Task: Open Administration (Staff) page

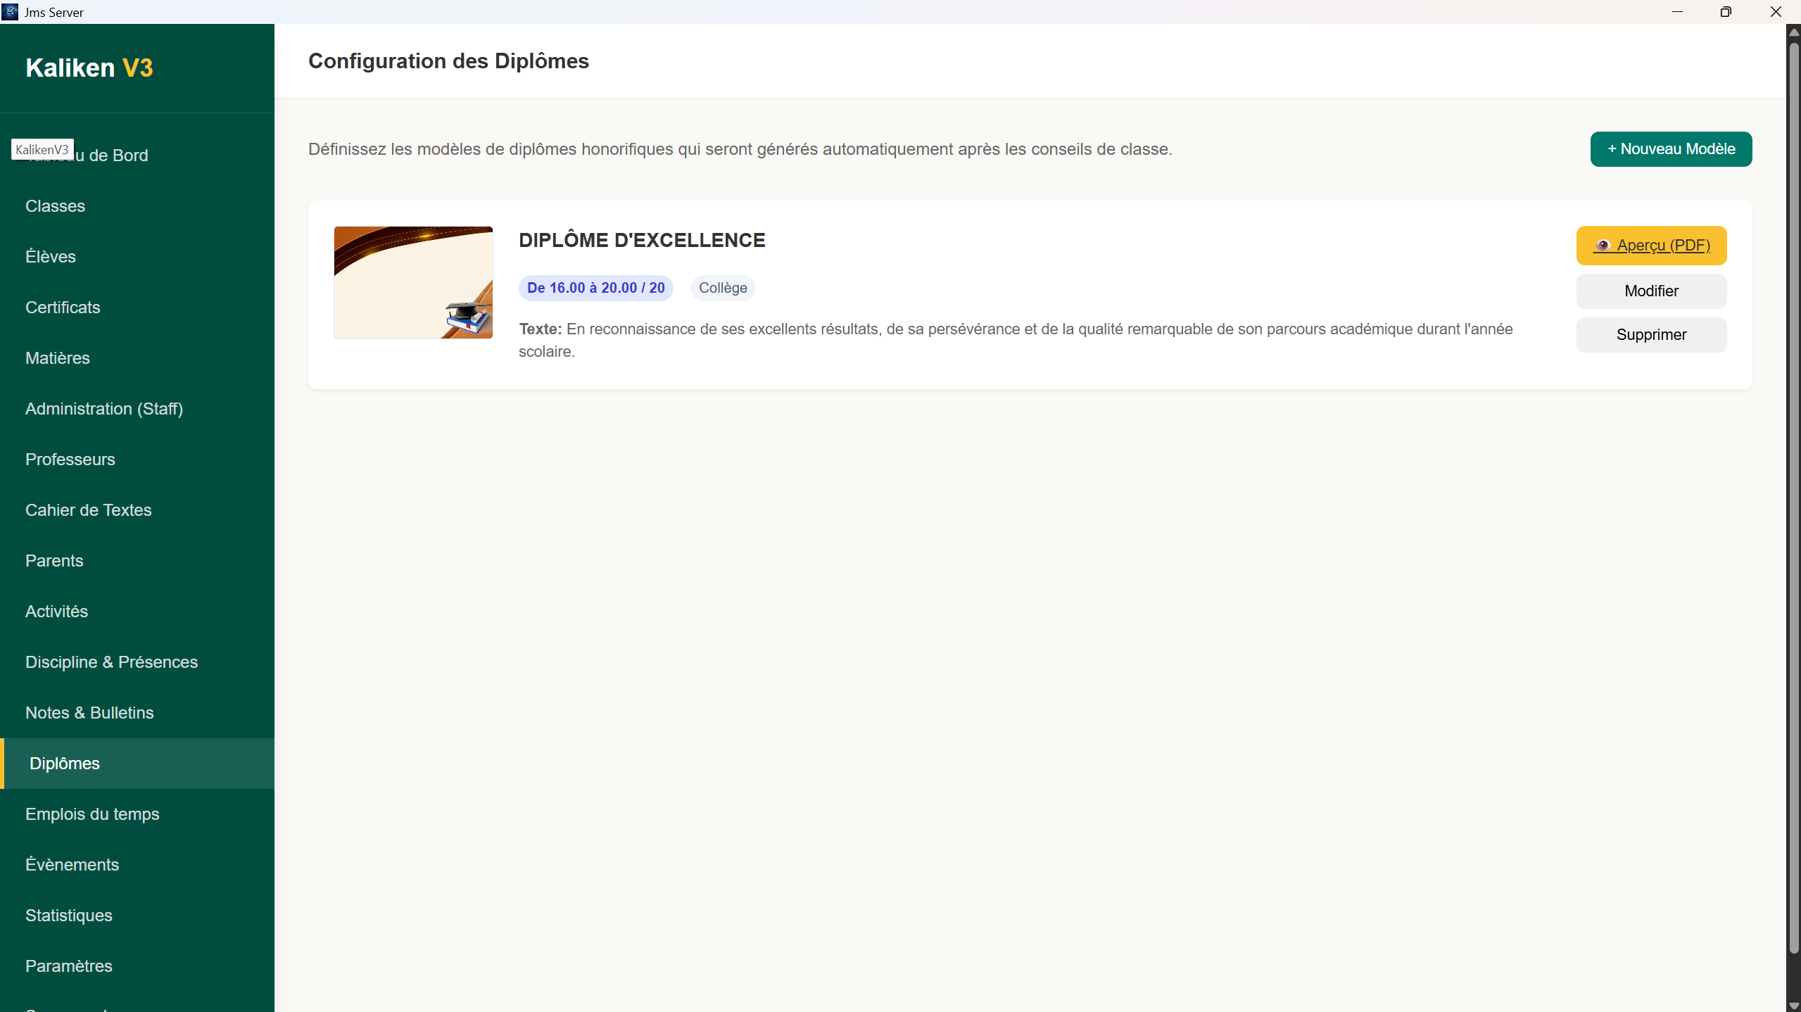Action: (x=104, y=409)
